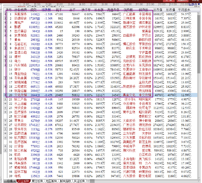Select the highlighted 文化传媒 sector name
Image resolution: width=202 pixels, height=183 pixels.
(20, 95)
